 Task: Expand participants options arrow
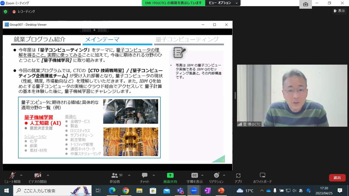coord(129,175)
